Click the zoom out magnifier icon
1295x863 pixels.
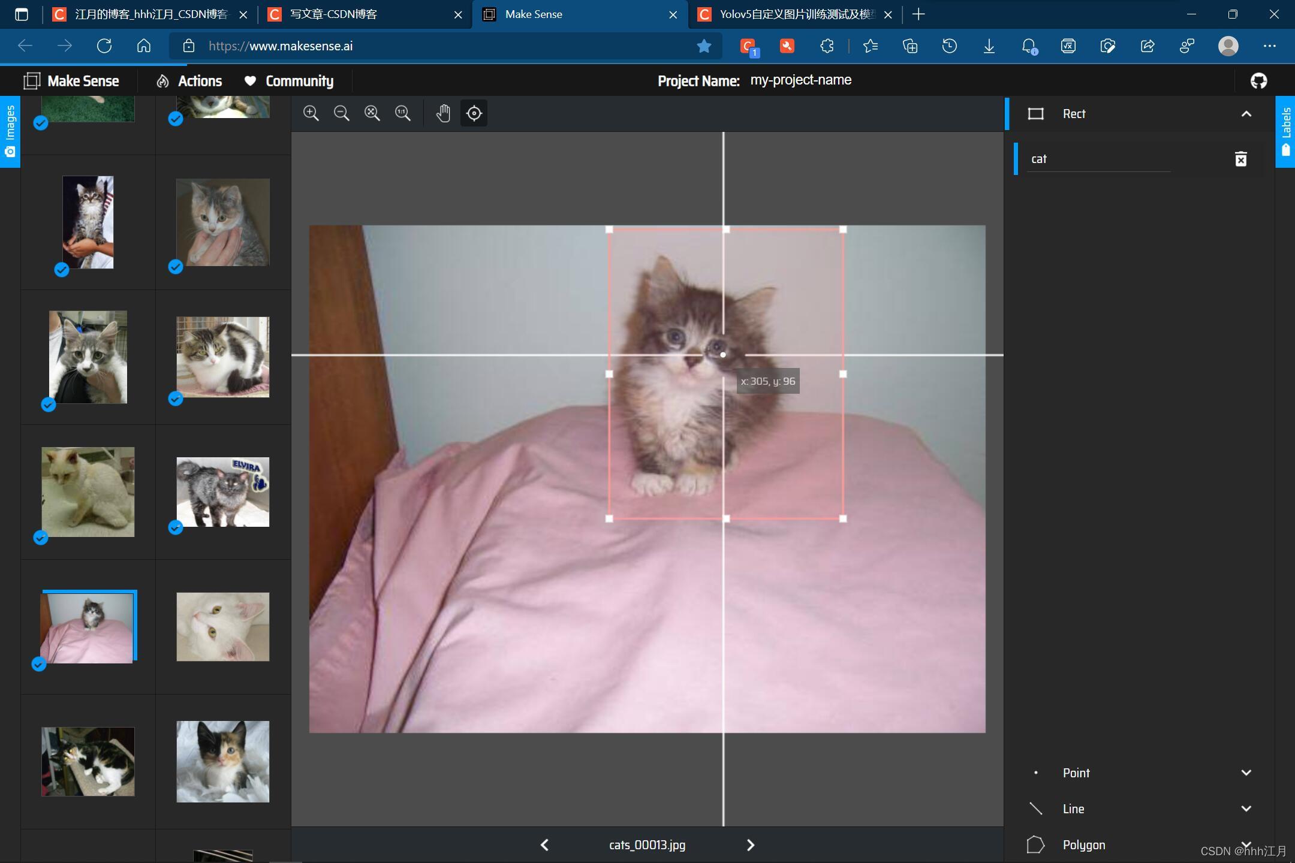pos(341,113)
